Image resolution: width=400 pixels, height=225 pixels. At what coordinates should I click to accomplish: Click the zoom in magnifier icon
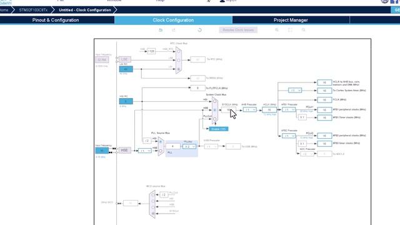click(277, 30)
